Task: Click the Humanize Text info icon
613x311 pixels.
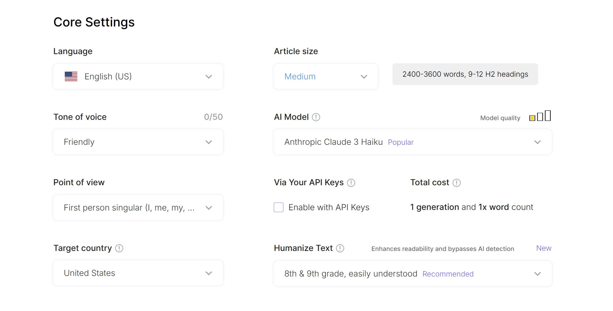Action: coord(340,248)
